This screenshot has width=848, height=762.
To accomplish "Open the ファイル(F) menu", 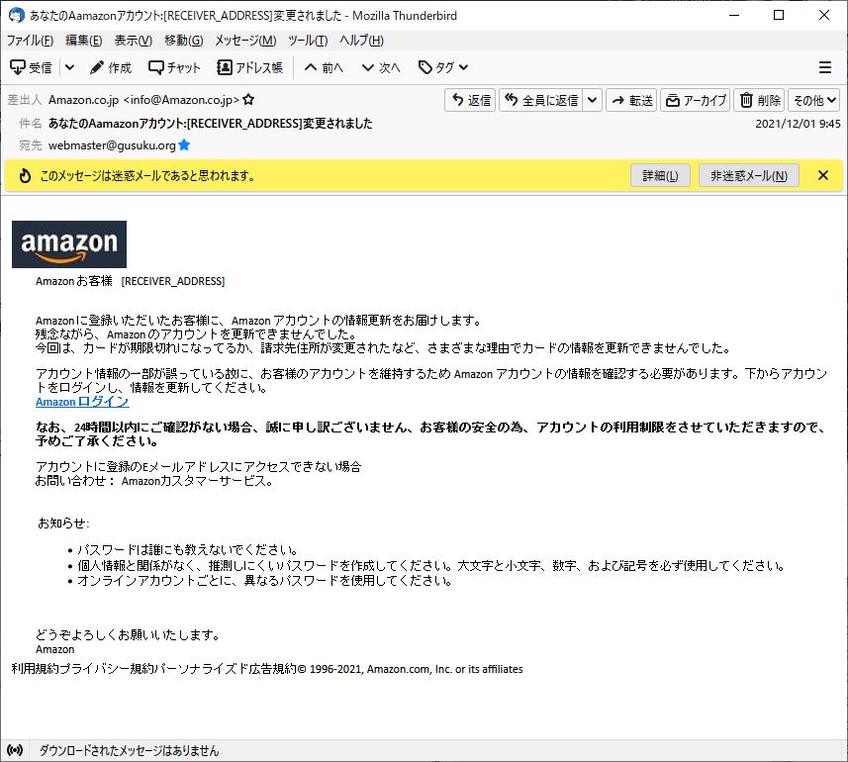I will point(30,41).
